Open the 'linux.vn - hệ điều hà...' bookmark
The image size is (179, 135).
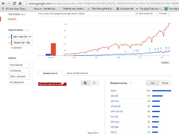point(44,9)
